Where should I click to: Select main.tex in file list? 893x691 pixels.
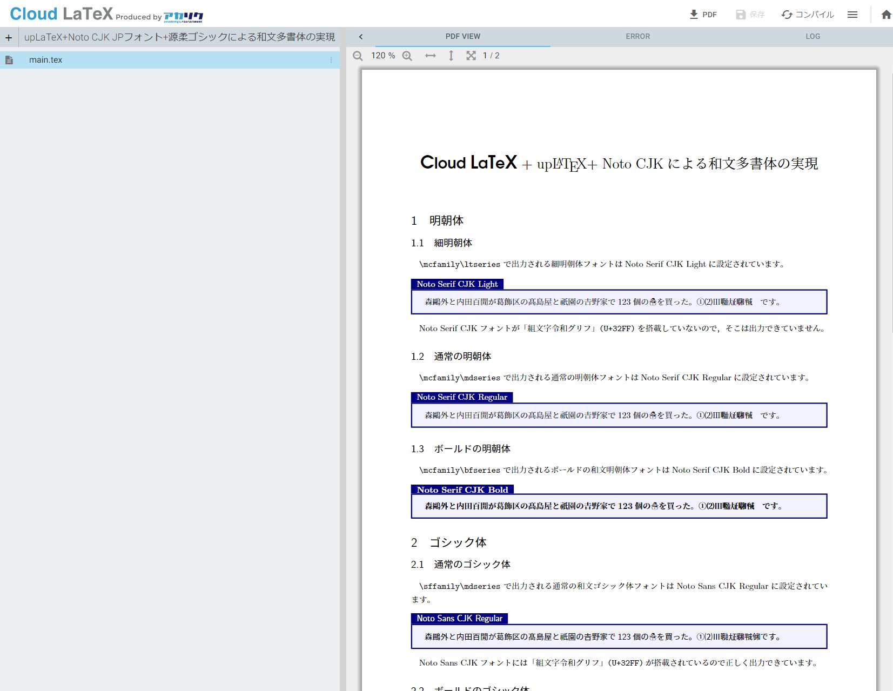170,60
